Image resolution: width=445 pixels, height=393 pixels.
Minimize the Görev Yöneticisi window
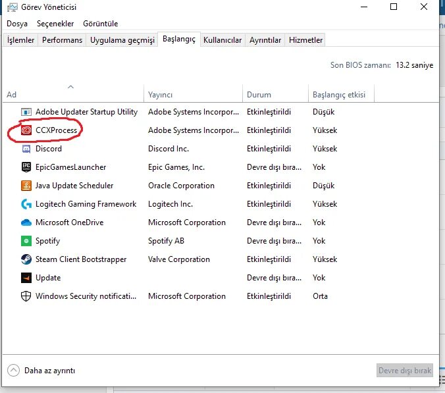(364, 7)
